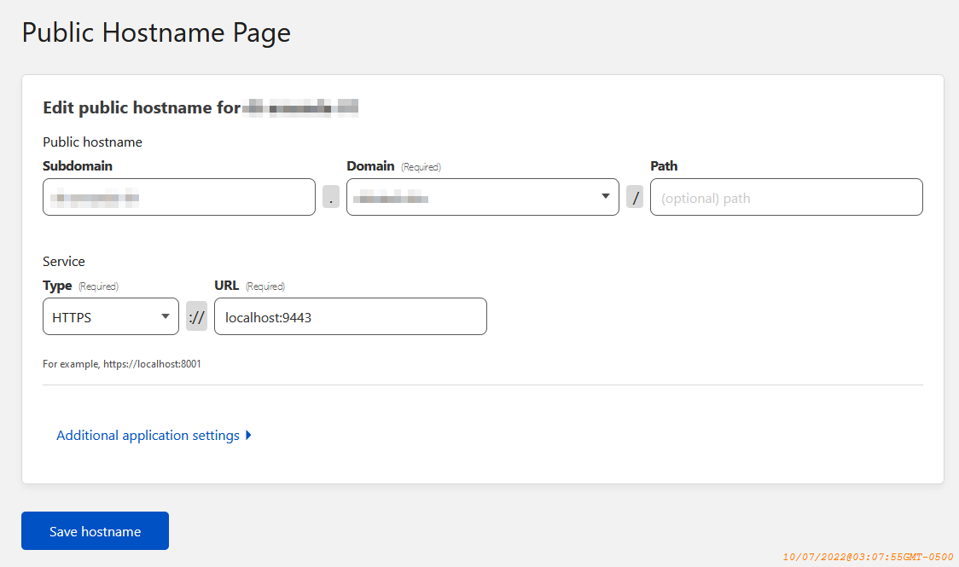The width and height of the screenshot is (959, 567).
Task: Click the Subdomain input field
Action: coord(178,197)
